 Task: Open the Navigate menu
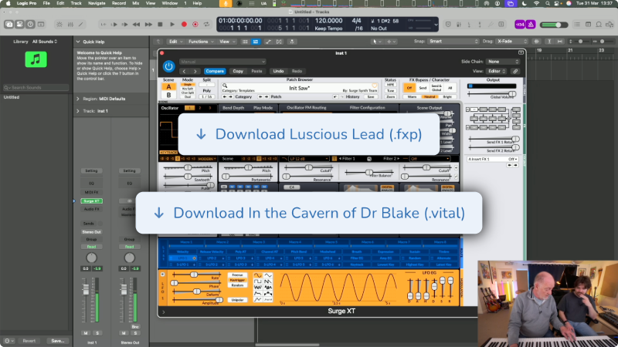pyautogui.click(x=97, y=3)
